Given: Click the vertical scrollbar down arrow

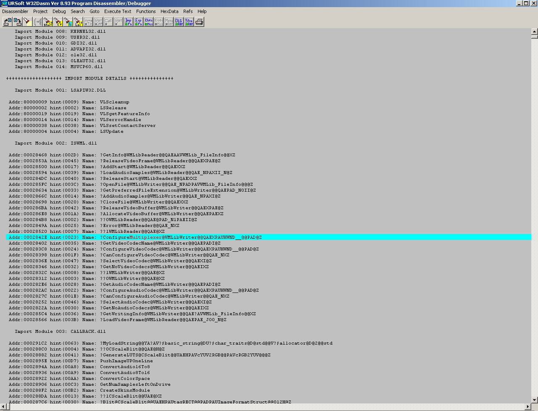Looking at the screenshot, I should [x=535, y=400].
